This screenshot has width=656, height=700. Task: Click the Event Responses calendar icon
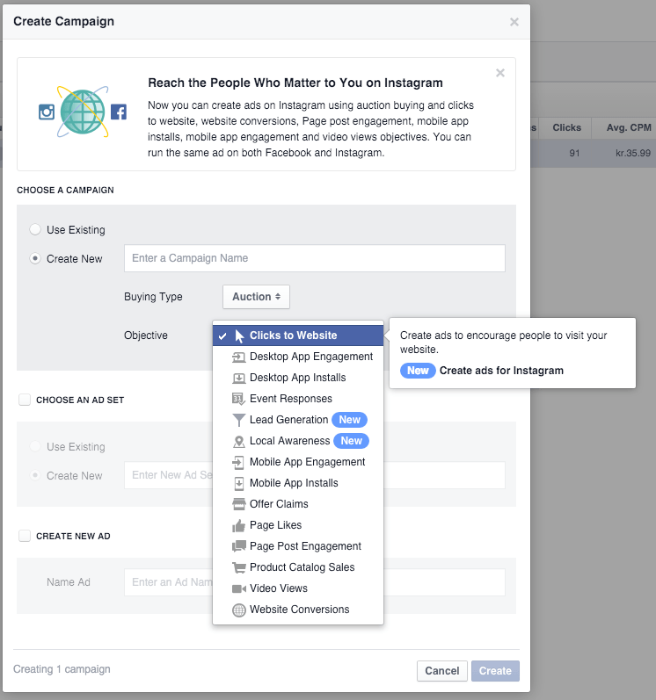[x=238, y=399]
